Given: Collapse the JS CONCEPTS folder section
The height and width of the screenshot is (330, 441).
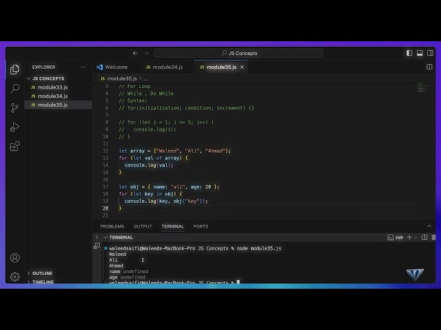Looking at the screenshot, I should pos(28,78).
